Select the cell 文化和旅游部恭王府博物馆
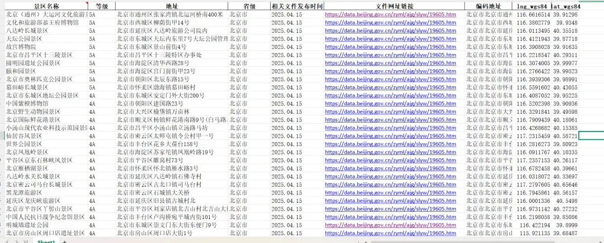This screenshot has width=604, height=243. [x=46, y=23]
